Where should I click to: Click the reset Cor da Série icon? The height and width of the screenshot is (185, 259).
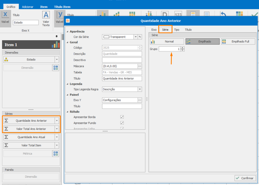click(x=140, y=37)
